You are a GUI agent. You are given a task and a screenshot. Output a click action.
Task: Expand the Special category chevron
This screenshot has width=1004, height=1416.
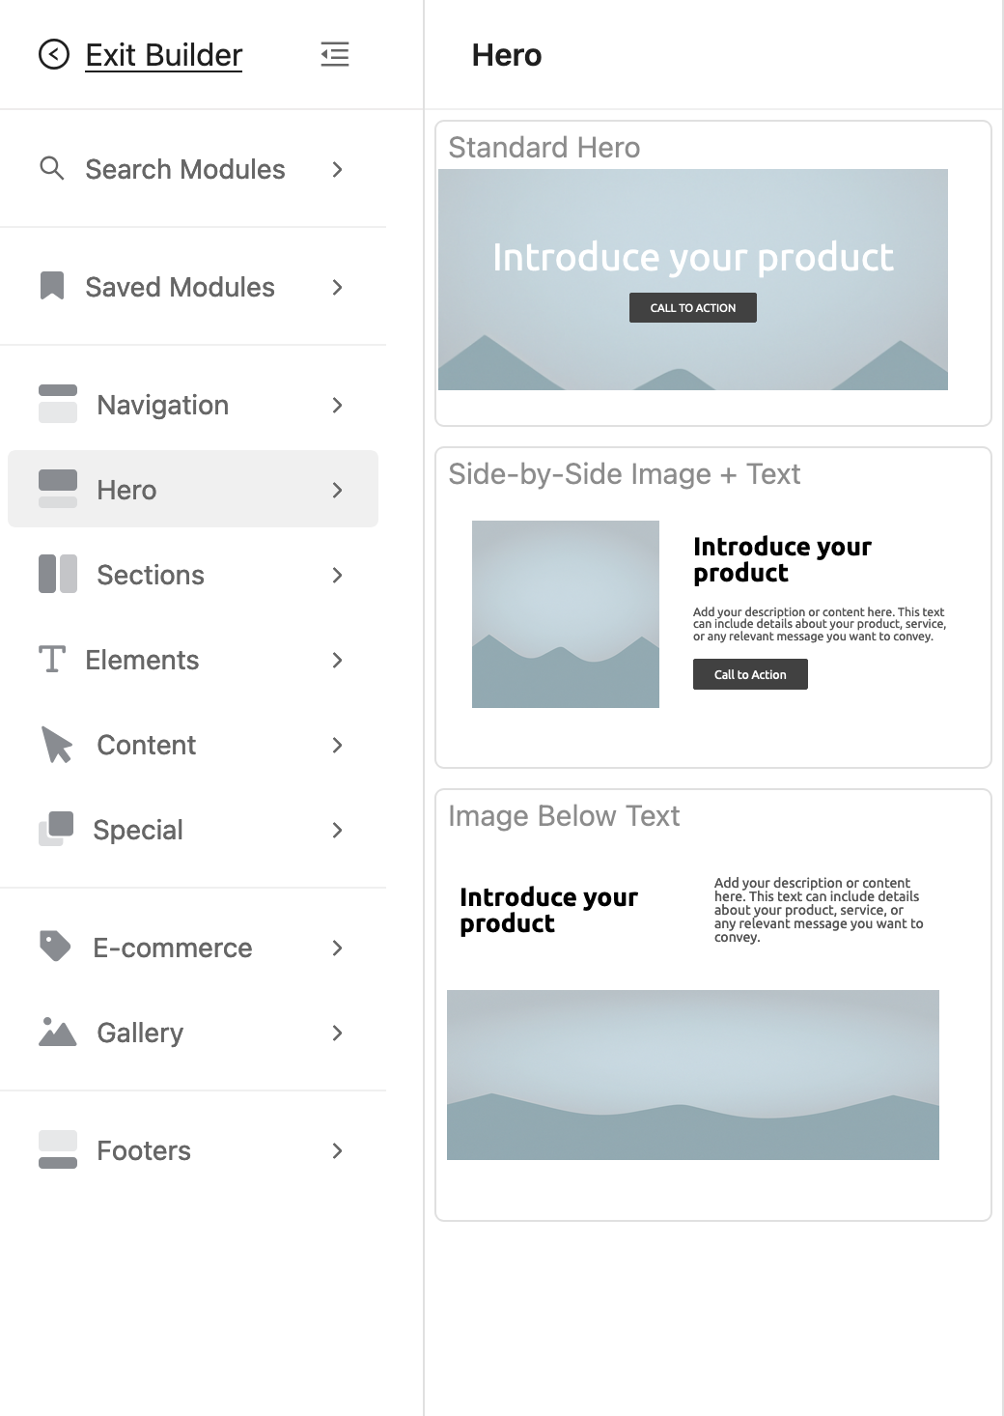tap(337, 830)
